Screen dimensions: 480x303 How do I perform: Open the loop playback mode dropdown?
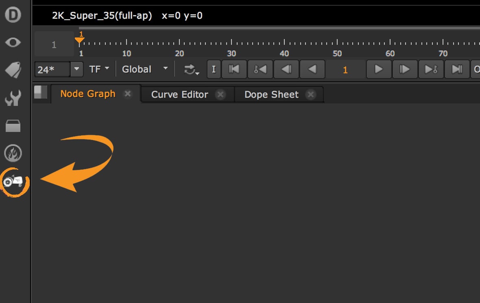(x=191, y=70)
